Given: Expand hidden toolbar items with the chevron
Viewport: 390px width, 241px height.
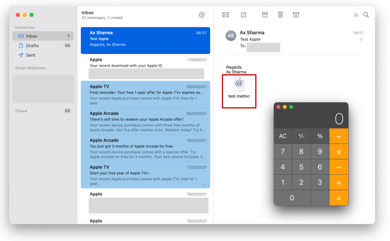Looking at the screenshot, I should (x=355, y=15).
